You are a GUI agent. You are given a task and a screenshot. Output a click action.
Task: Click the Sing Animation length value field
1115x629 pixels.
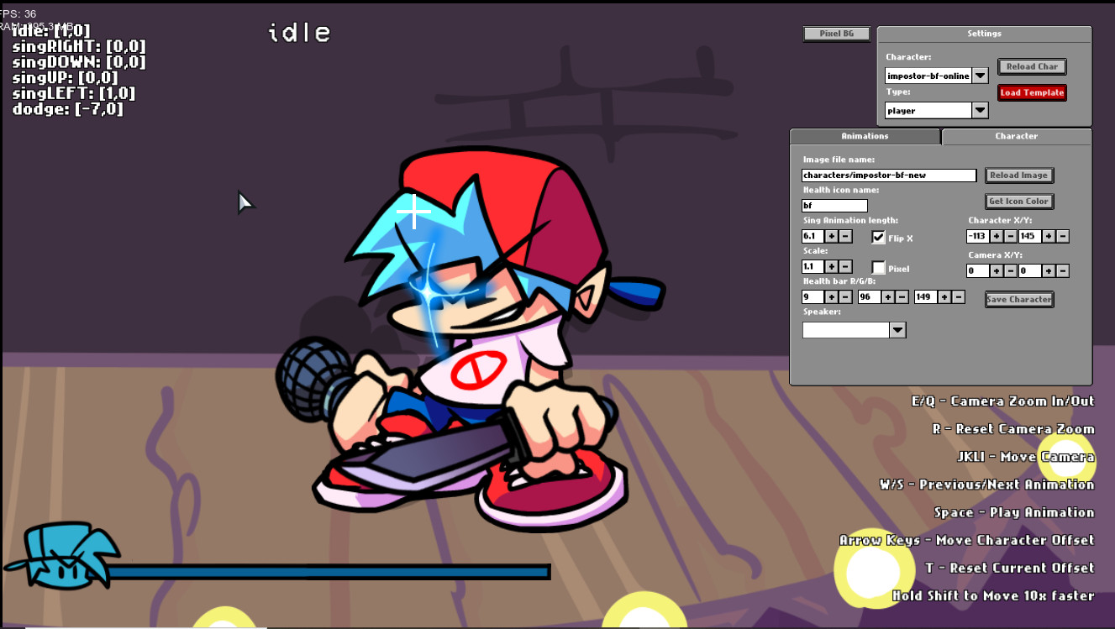[813, 237]
